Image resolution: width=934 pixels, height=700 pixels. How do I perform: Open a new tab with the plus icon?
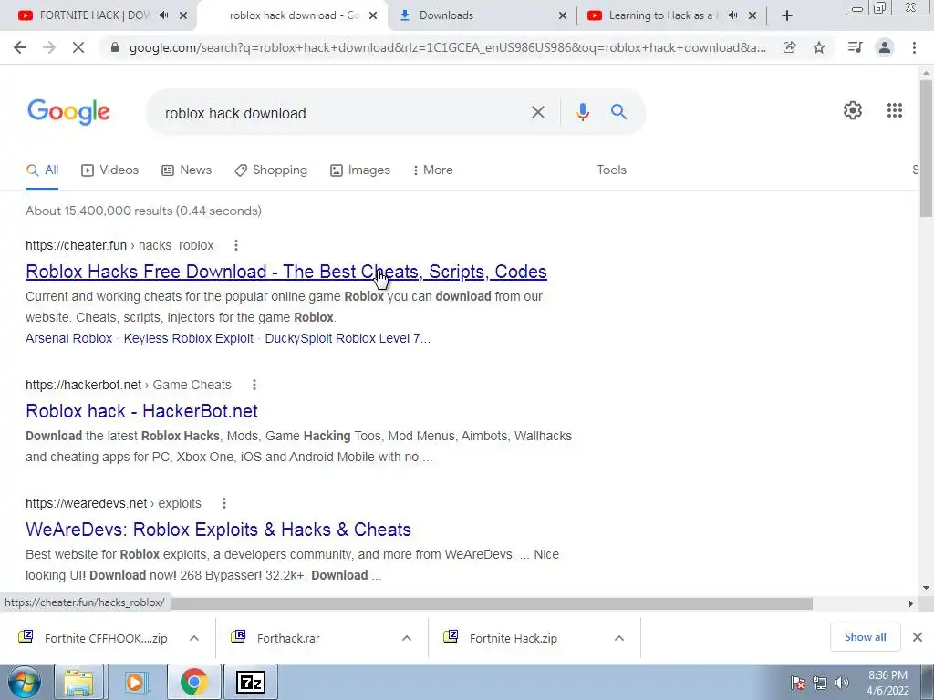(787, 15)
